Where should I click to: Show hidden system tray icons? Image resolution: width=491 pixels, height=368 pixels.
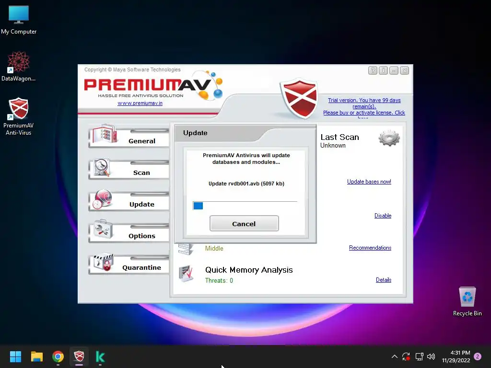(395, 356)
